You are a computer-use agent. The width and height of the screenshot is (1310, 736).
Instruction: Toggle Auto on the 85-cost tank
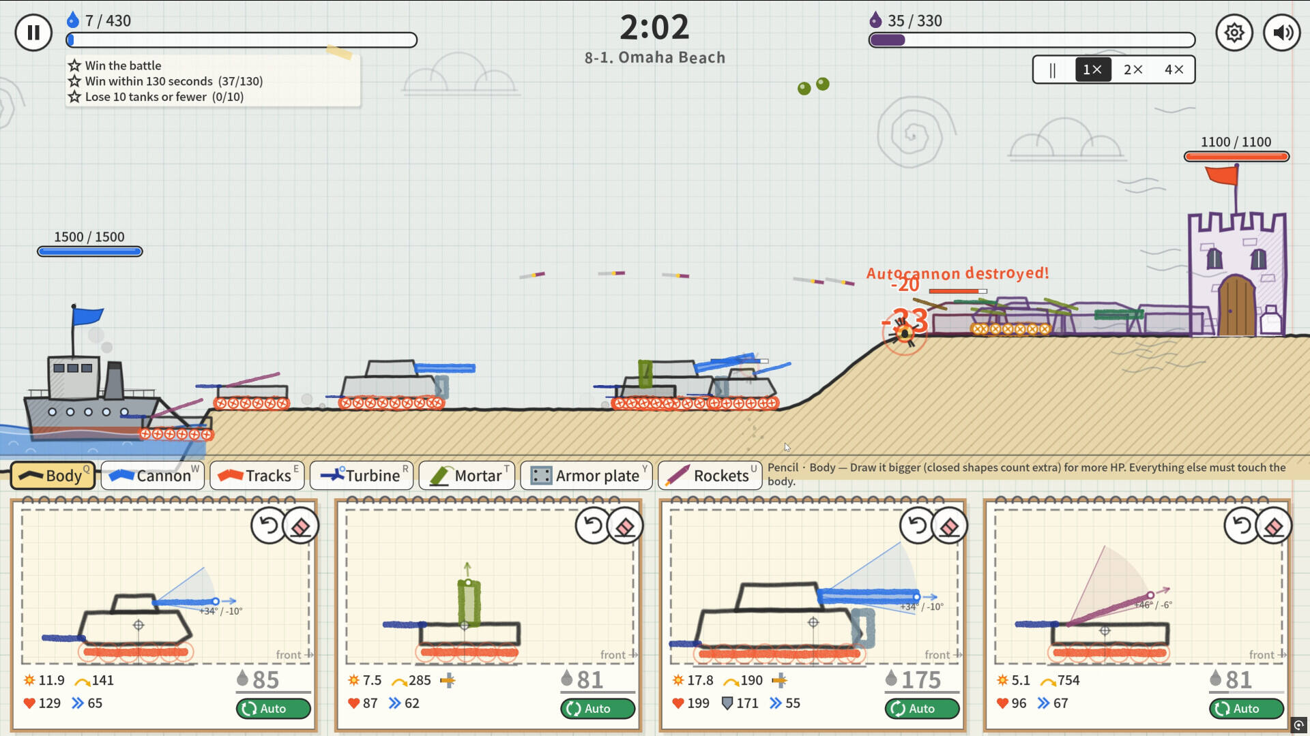point(273,709)
